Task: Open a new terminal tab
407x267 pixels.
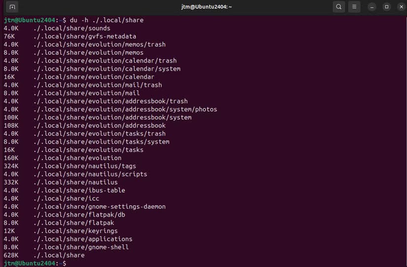Action: coord(12,7)
